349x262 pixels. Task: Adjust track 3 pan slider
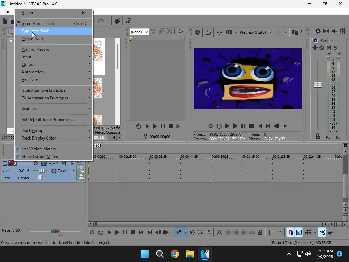[x=40, y=178]
